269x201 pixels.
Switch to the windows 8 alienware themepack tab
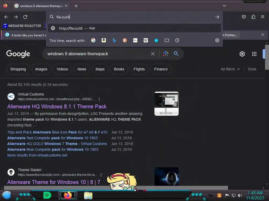coord(41,6)
